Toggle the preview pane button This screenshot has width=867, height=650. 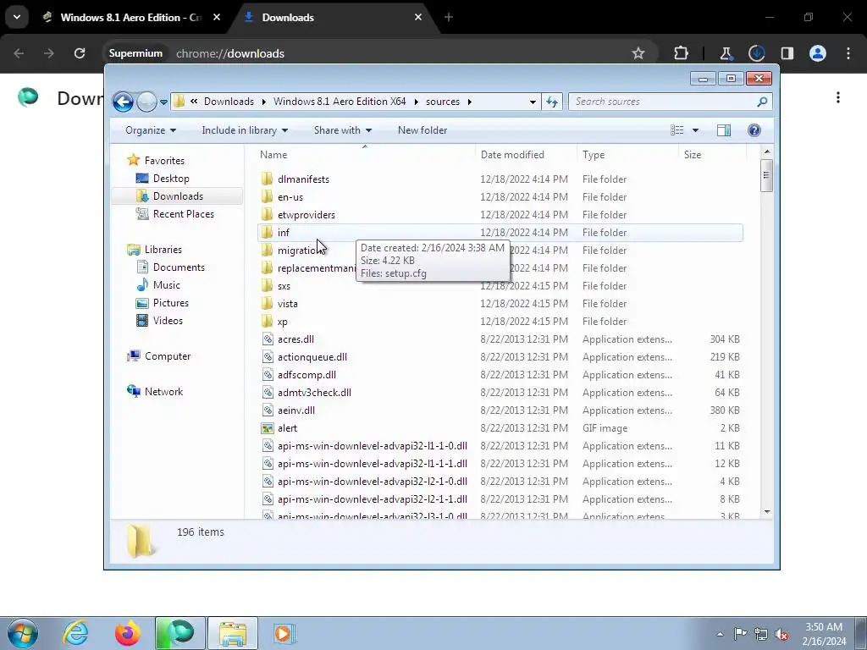(723, 130)
